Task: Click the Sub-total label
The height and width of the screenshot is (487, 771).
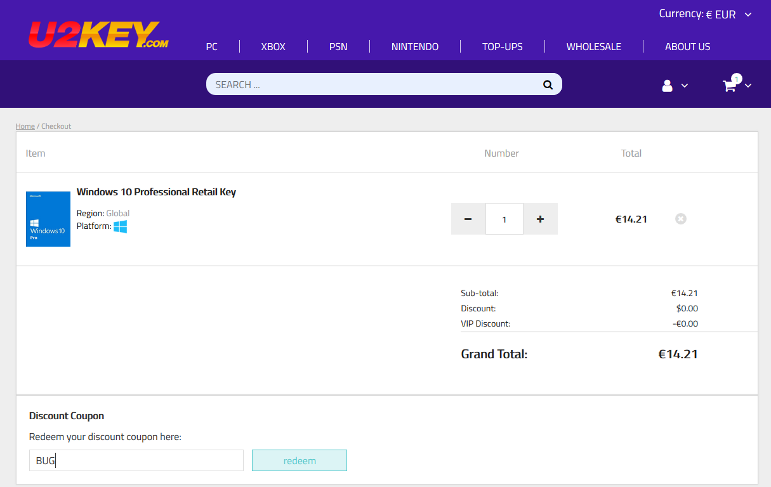Action: coord(480,293)
